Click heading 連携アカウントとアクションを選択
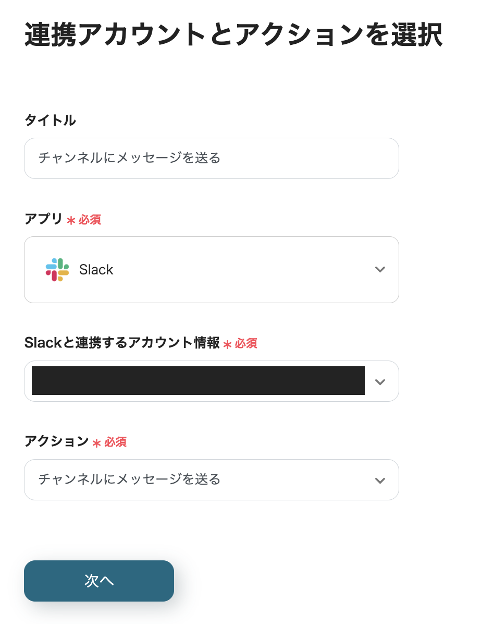 233,35
